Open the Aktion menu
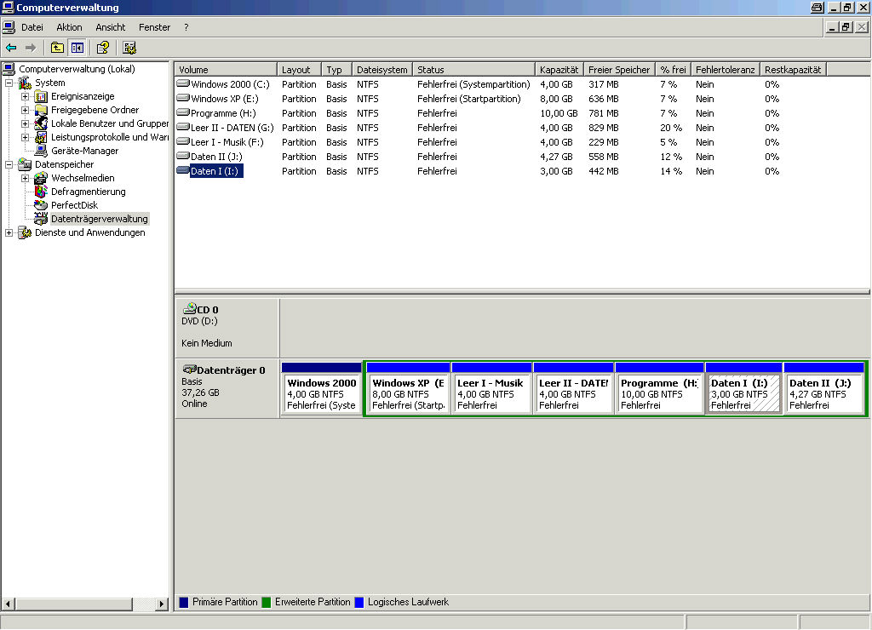 click(69, 27)
